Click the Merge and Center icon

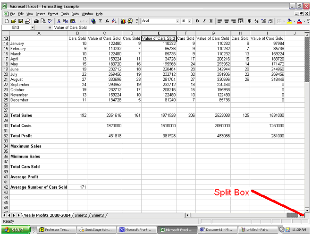point(241,21)
